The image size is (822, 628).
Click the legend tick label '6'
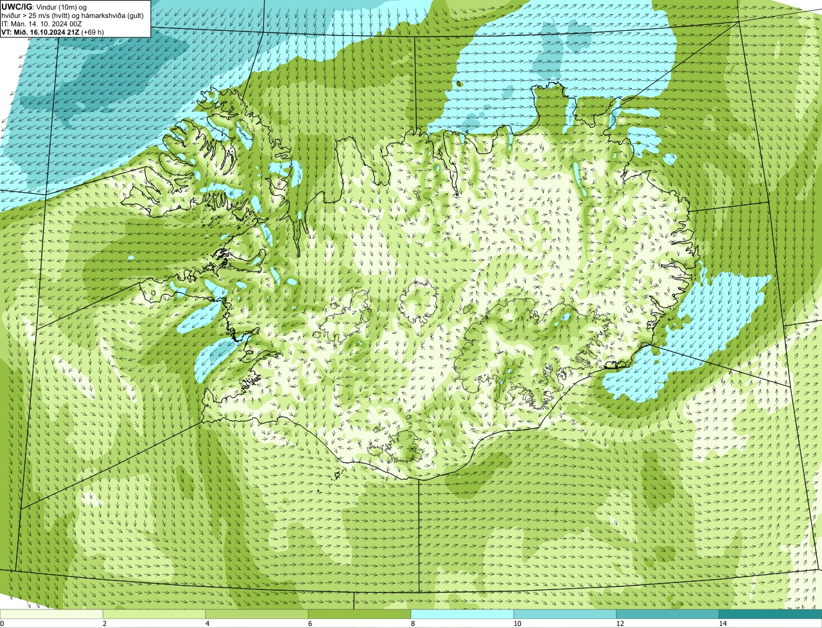click(310, 623)
